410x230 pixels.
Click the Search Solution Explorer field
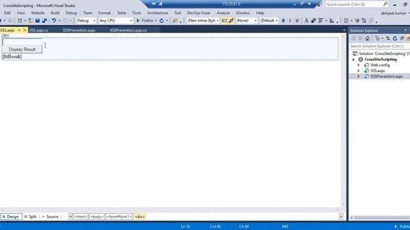tap(379, 46)
